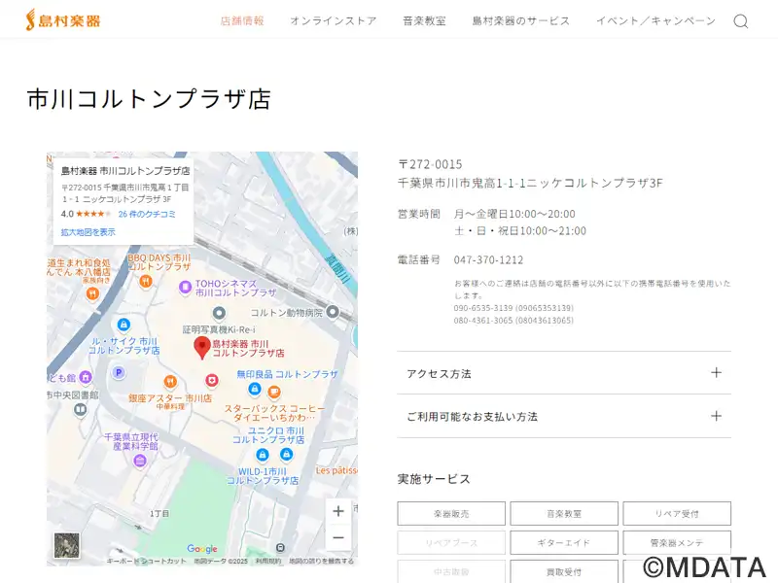Click the red pharmacy marker on map
Screen dimensions: 778x583
click(212, 380)
